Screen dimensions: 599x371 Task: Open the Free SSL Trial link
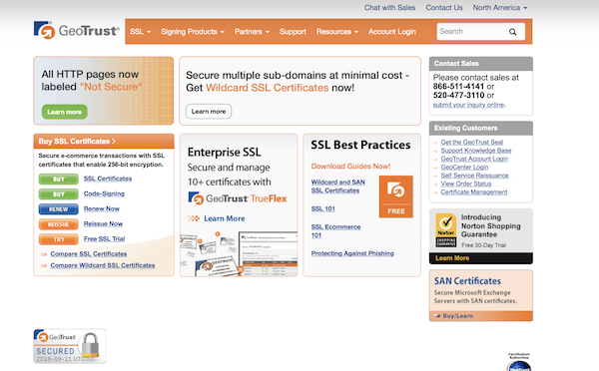pos(104,239)
